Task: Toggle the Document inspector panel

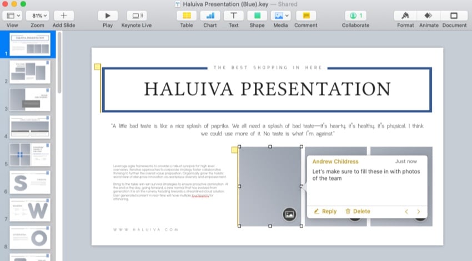Action: 454,16
